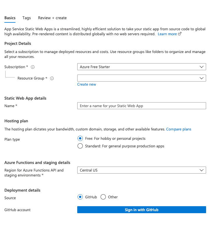Select the Standard plan type radio button
Viewport: 223px width, 242px height.
[80, 146]
